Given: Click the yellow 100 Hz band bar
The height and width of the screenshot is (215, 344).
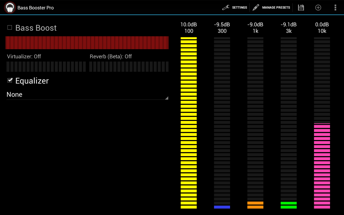Looking at the screenshot, I should pyautogui.click(x=189, y=123).
